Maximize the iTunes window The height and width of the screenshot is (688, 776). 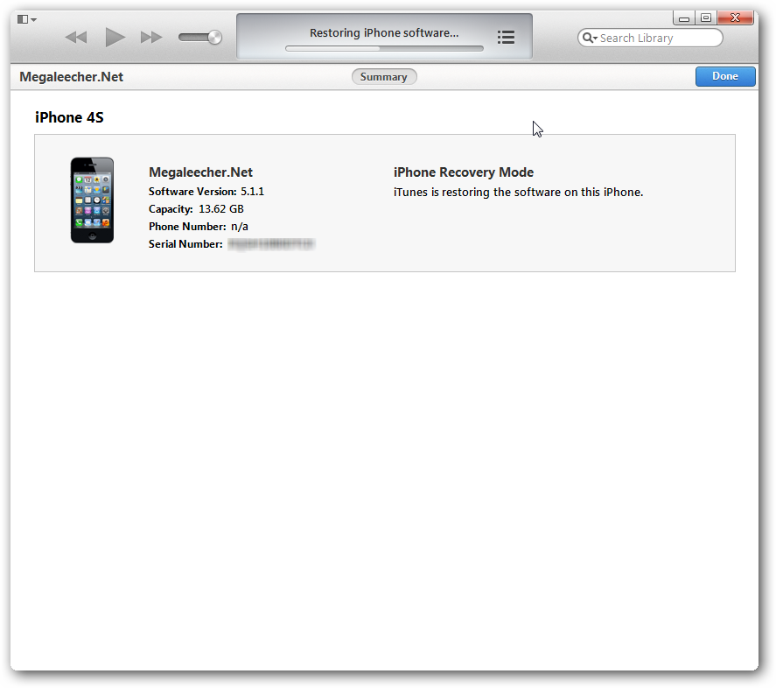706,18
